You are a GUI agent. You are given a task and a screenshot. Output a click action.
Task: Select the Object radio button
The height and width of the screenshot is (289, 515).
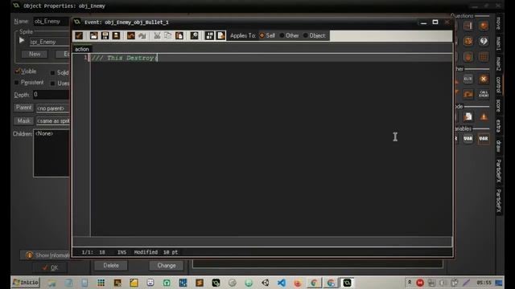pos(306,35)
